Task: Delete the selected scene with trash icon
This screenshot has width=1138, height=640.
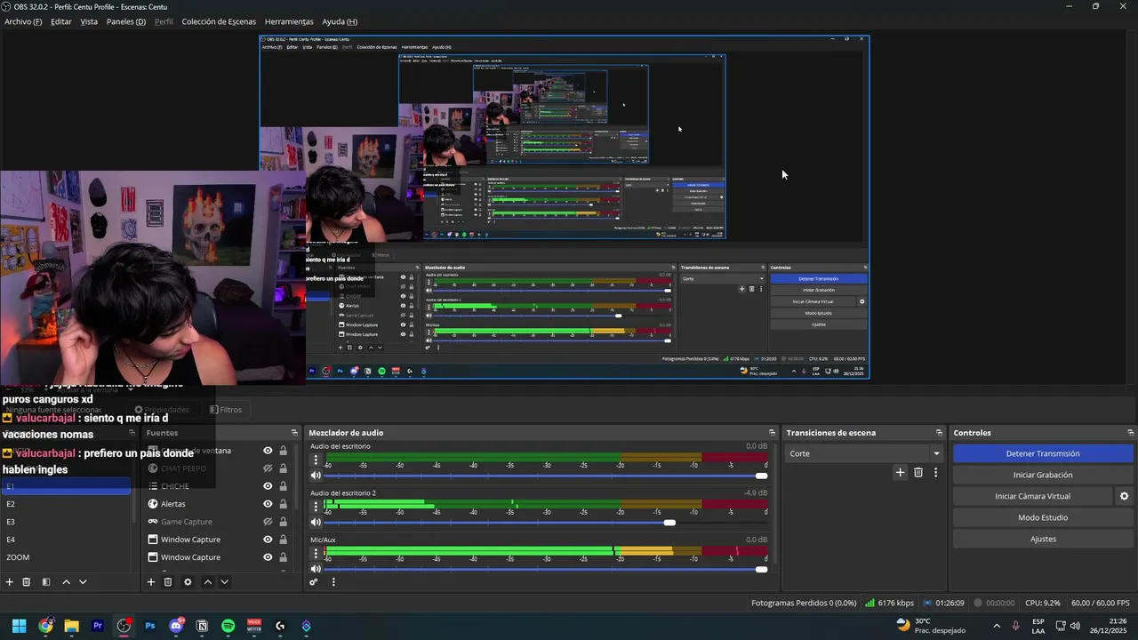Action: (27, 582)
